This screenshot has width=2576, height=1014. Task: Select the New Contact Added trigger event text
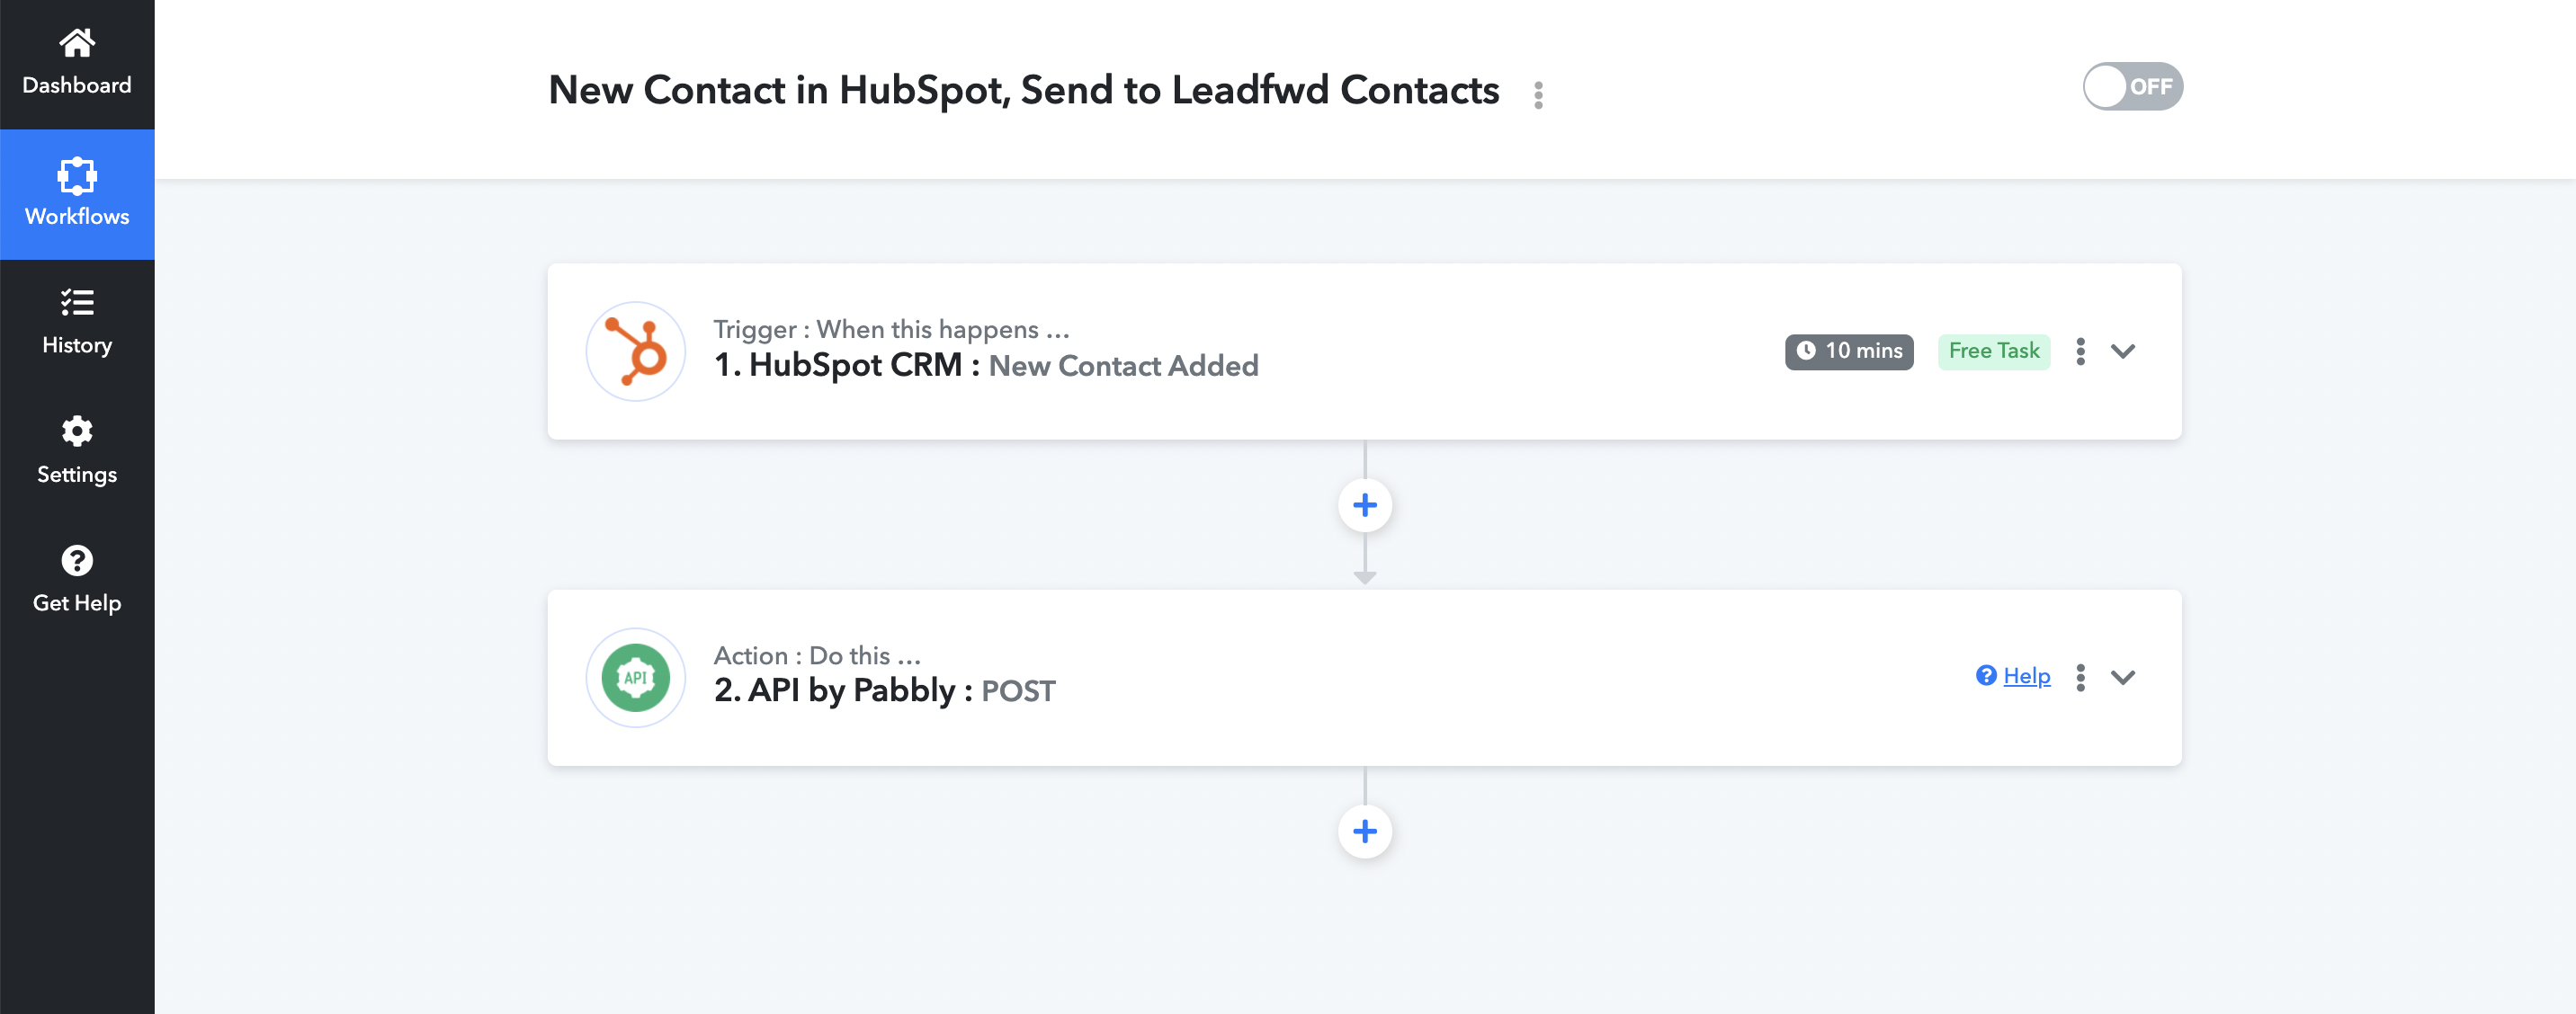pyautogui.click(x=1123, y=366)
